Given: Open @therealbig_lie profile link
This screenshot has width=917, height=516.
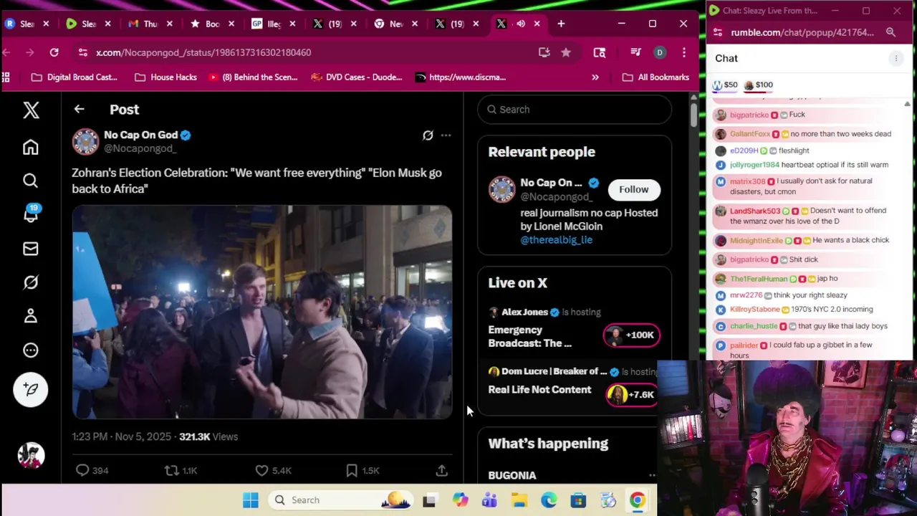Looking at the screenshot, I should tap(556, 240).
